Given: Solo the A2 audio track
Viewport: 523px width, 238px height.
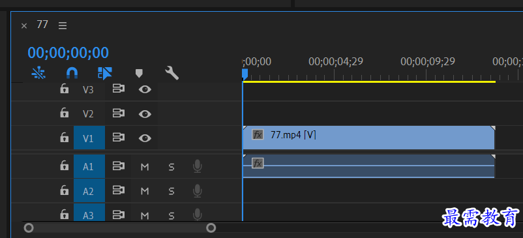Looking at the screenshot, I should pyautogui.click(x=172, y=191).
